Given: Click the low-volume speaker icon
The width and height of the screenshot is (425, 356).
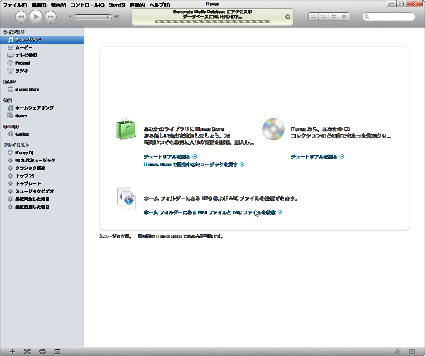Looking at the screenshot, I should [70, 17].
